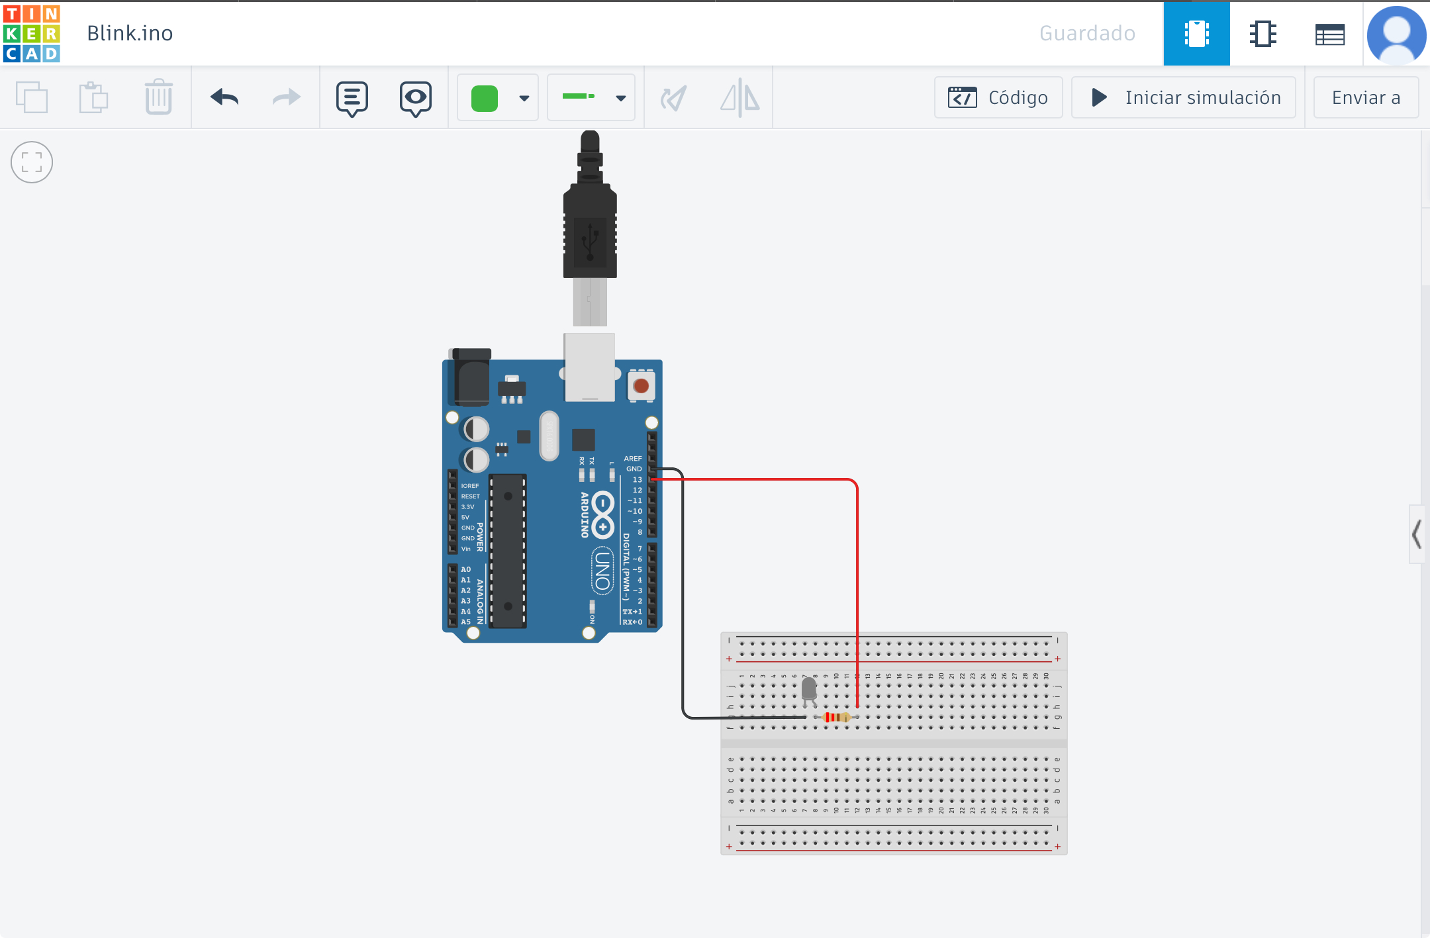Open wire type dropdown arrow
The image size is (1430, 938).
620,98
